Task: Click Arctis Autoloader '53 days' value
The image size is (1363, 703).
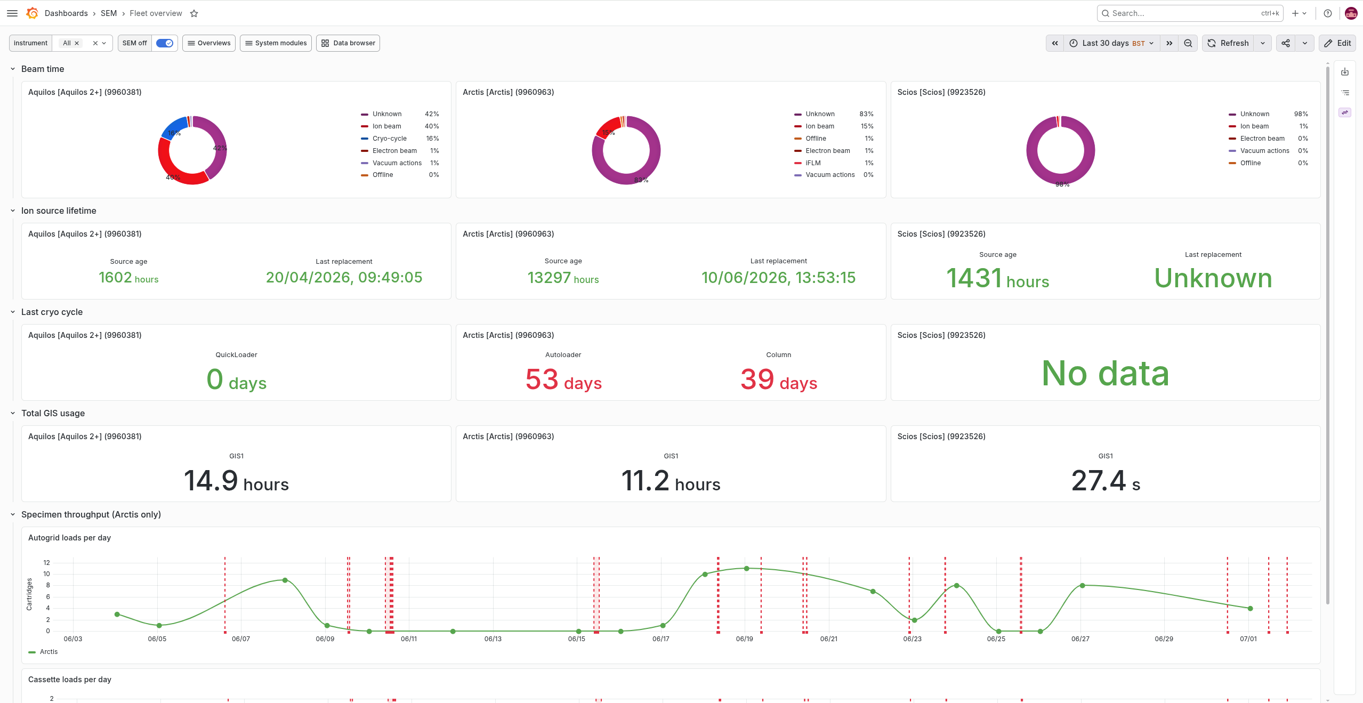Action: (x=563, y=379)
